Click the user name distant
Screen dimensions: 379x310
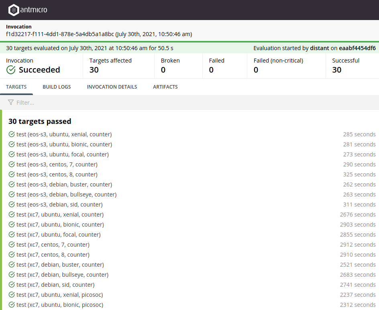click(319, 48)
